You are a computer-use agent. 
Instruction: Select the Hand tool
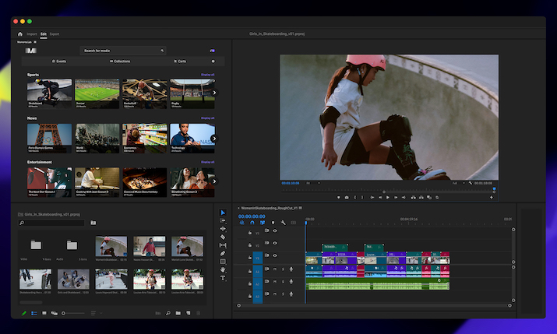pyautogui.click(x=223, y=269)
